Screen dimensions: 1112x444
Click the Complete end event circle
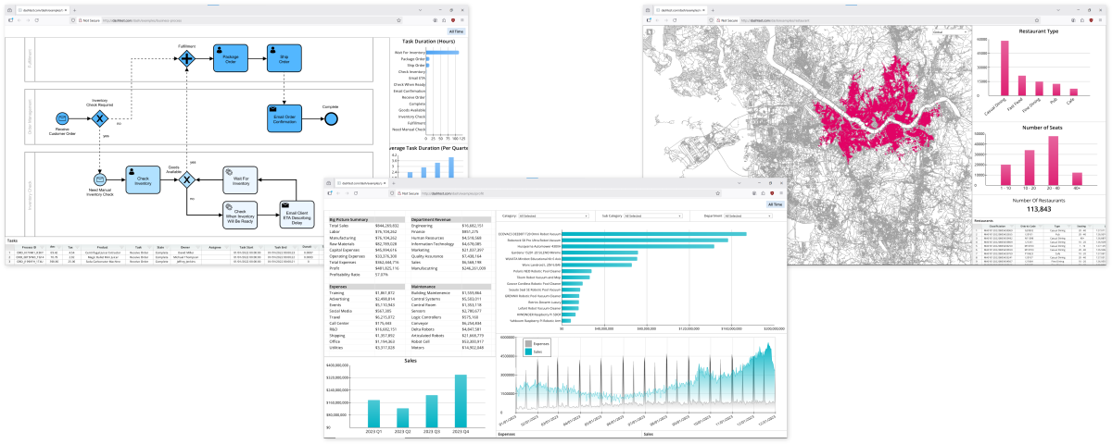point(331,117)
